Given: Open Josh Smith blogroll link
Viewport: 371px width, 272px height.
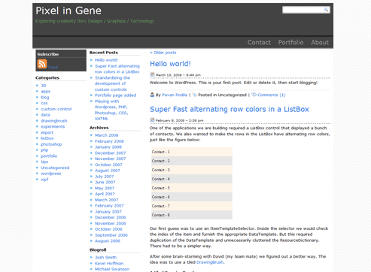Looking at the screenshot, I should pos(105,258).
